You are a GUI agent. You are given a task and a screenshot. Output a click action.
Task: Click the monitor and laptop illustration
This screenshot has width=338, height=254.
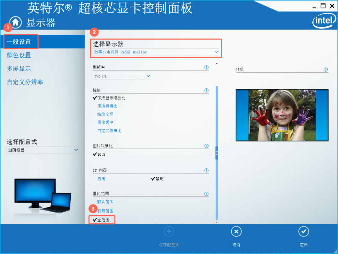[43, 196]
